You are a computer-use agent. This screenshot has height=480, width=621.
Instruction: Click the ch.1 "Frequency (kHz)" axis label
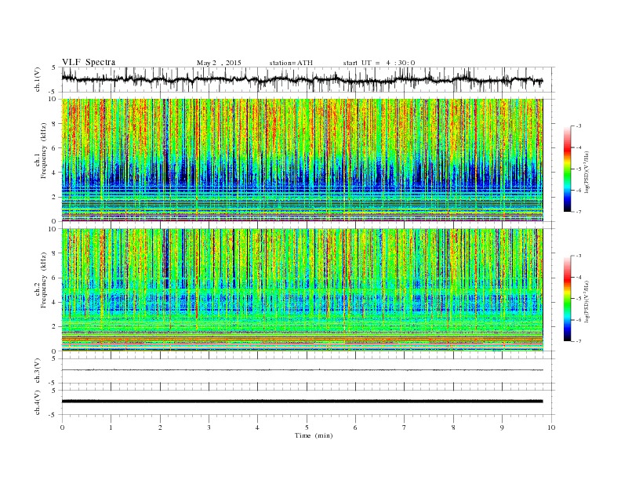click(45, 151)
